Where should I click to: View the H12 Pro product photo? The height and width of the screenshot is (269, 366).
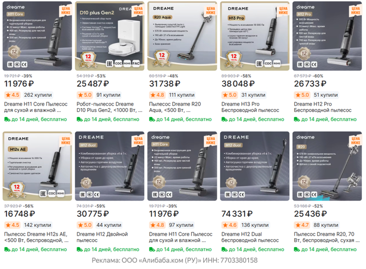point(327,36)
